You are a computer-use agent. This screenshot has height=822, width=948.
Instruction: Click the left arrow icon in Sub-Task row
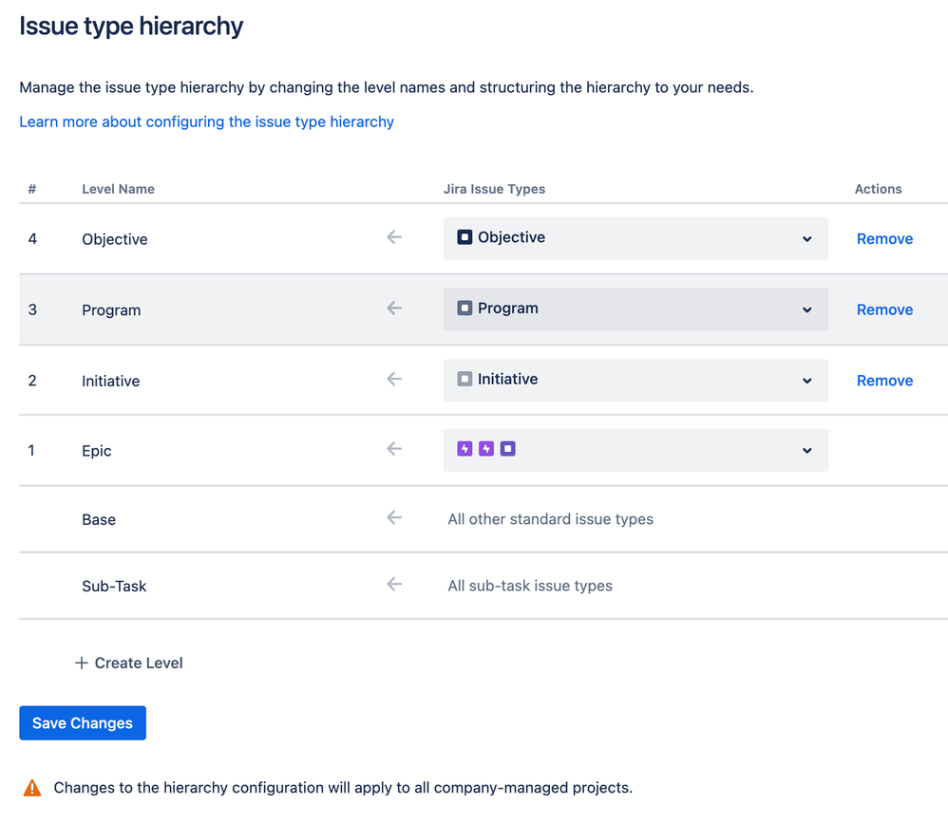point(394,584)
